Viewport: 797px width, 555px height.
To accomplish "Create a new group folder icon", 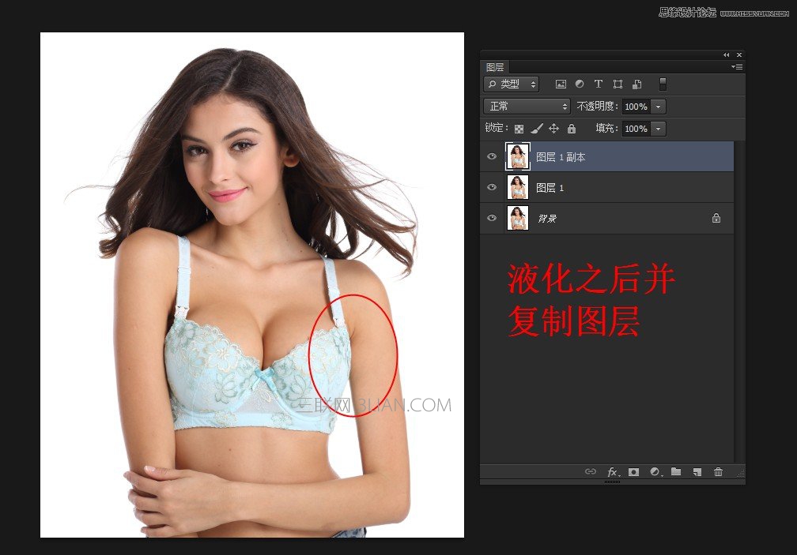I will pos(676,472).
